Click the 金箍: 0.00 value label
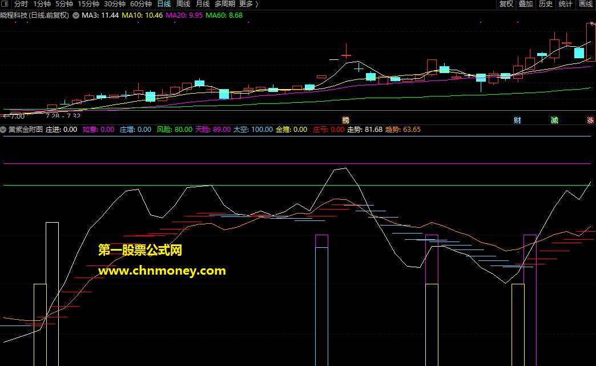 292,130
